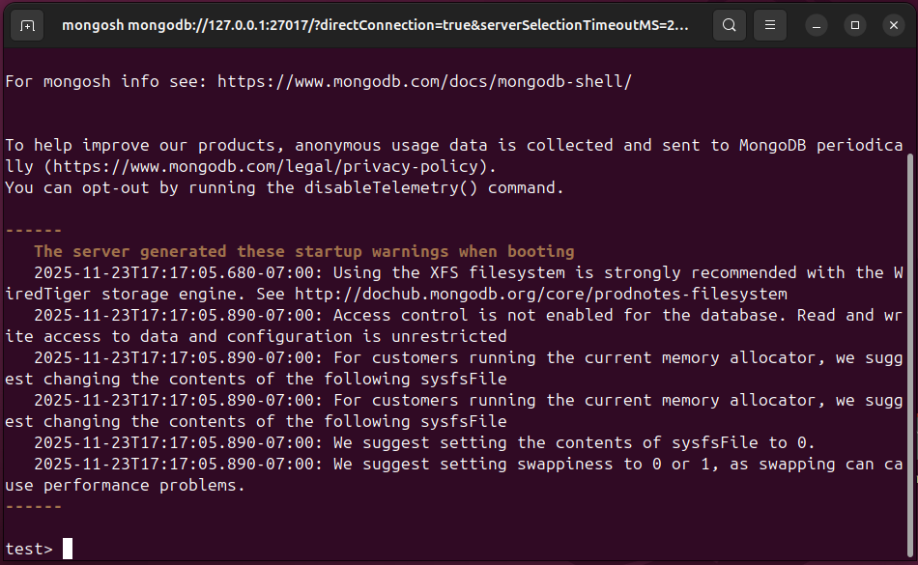Click the dashed line above startup warnings

[x=33, y=230]
